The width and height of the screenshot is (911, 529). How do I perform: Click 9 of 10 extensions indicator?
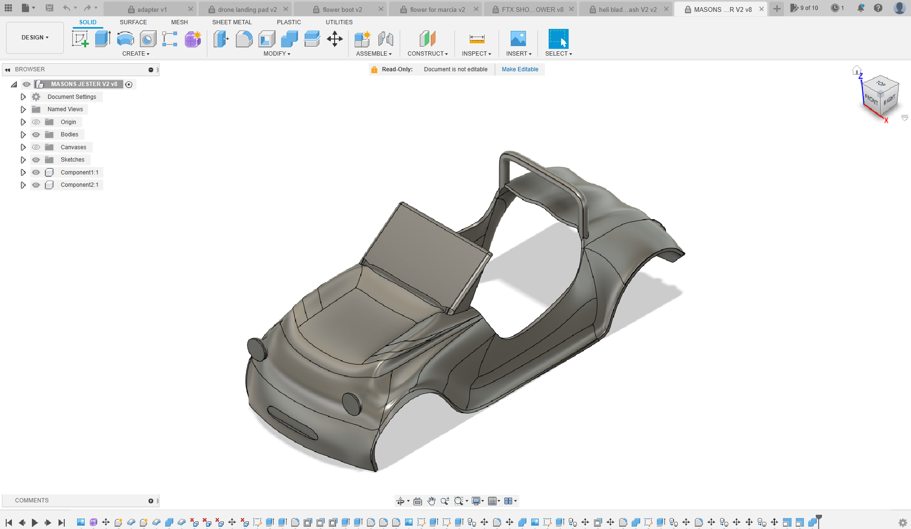(x=804, y=8)
